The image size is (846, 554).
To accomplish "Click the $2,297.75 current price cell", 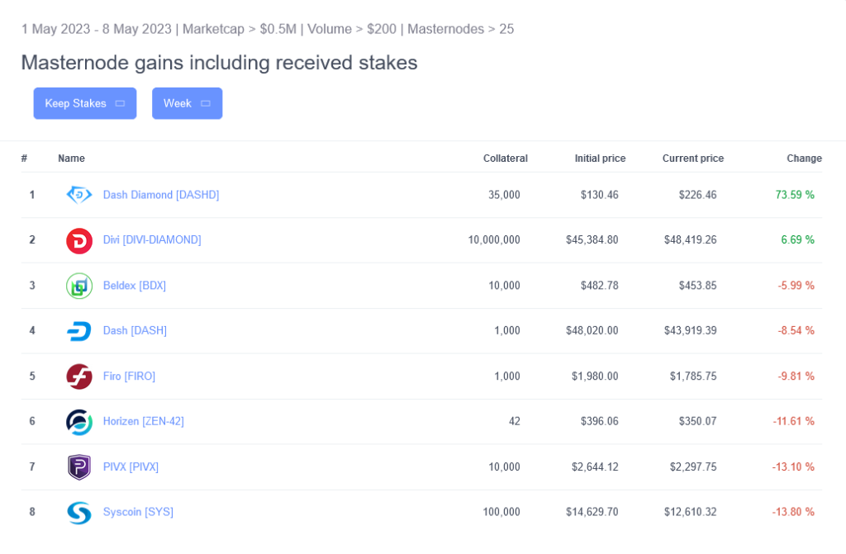I will [x=693, y=466].
